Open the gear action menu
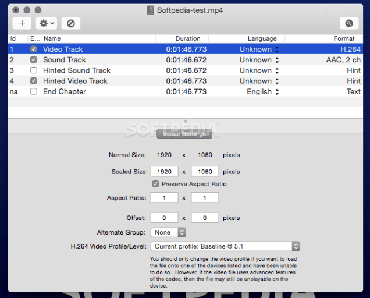The image size is (370, 298). coord(46,23)
